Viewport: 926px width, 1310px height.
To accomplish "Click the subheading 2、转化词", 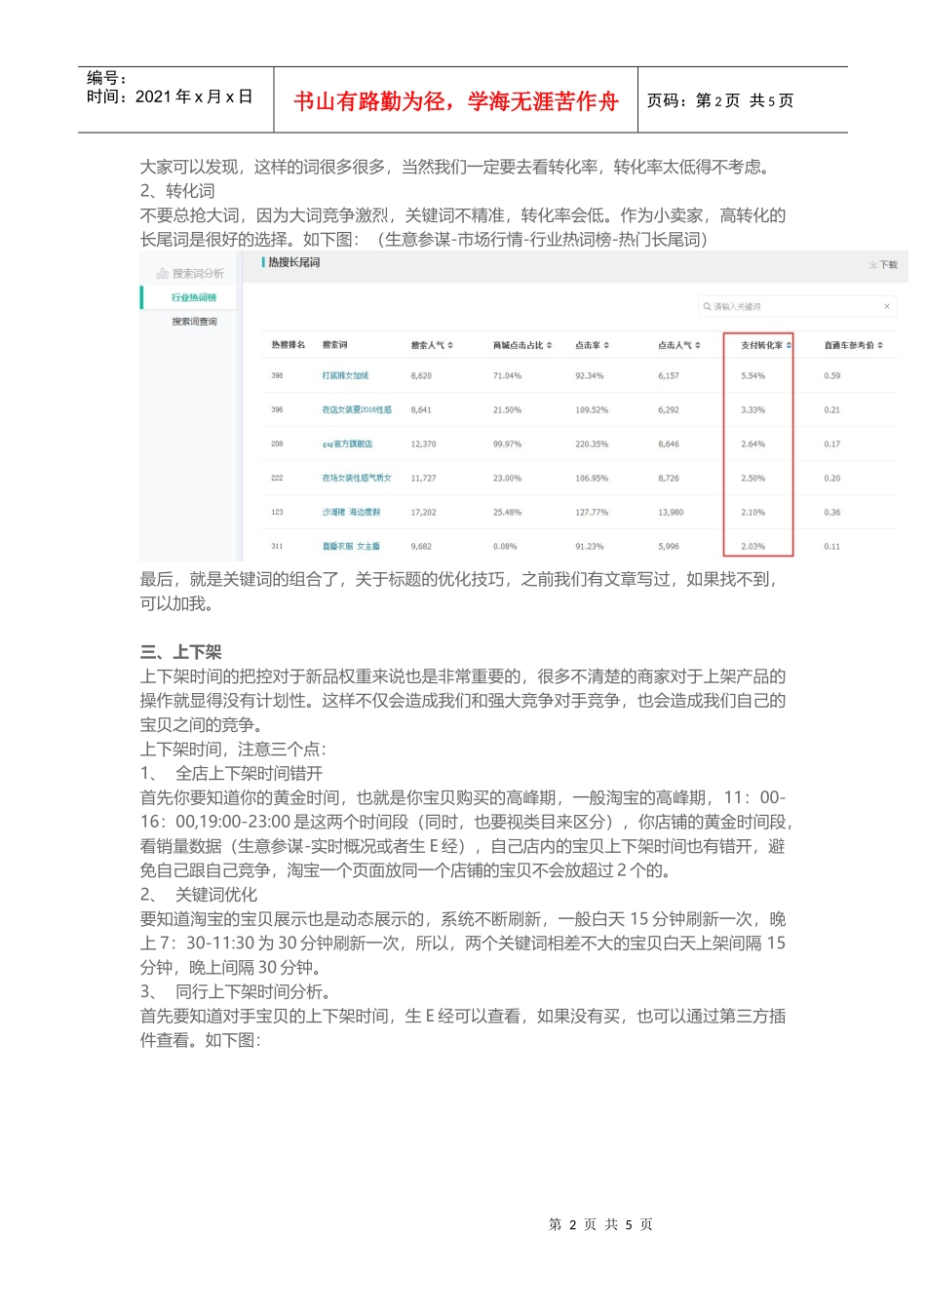I will click(x=177, y=191).
